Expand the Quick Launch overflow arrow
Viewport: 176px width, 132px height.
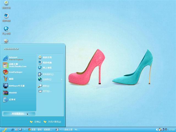click(x=25, y=130)
